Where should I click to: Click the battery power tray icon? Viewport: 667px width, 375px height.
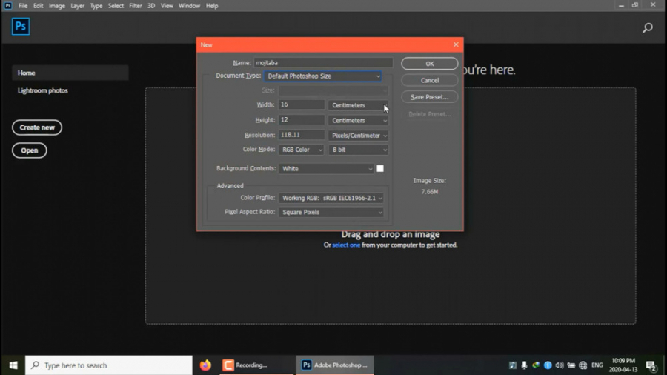[571, 365]
